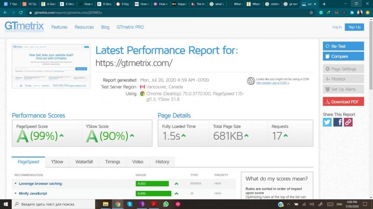Image resolution: width=373 pixels, height=209 pixels.
Task: Switch to the Waterfall tab
Action: pos(84,162)
